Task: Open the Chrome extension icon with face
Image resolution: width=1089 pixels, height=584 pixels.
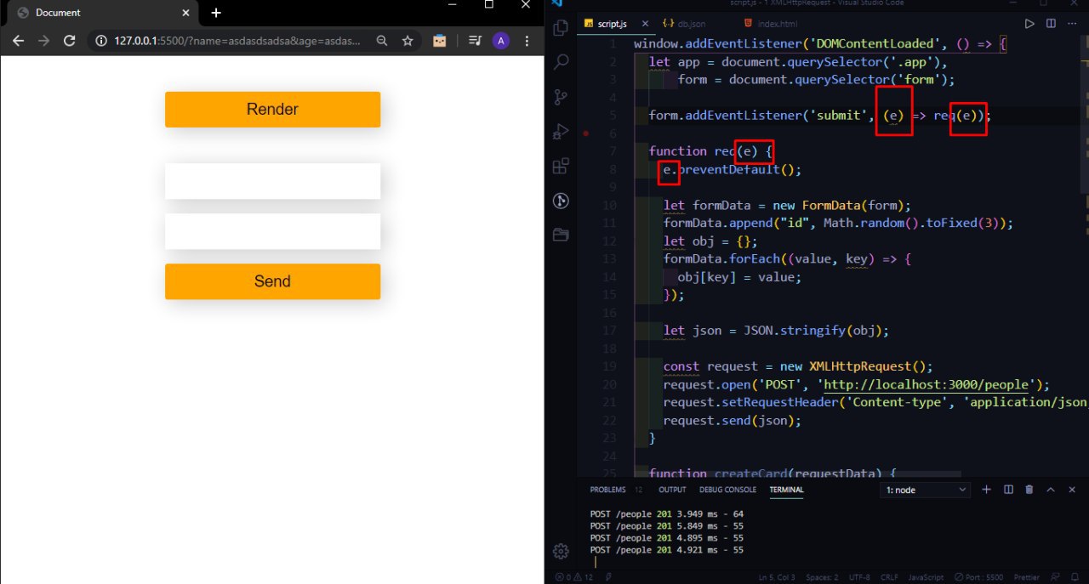Action: pyautogui.click(x=439, y=41)
